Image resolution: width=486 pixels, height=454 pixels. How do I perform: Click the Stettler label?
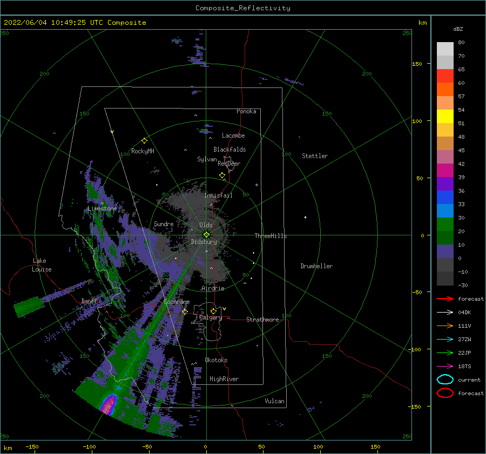point(315,156)
